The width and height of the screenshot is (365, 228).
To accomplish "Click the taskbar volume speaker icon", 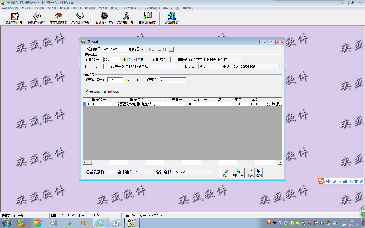I will click(x=322, y=223).
